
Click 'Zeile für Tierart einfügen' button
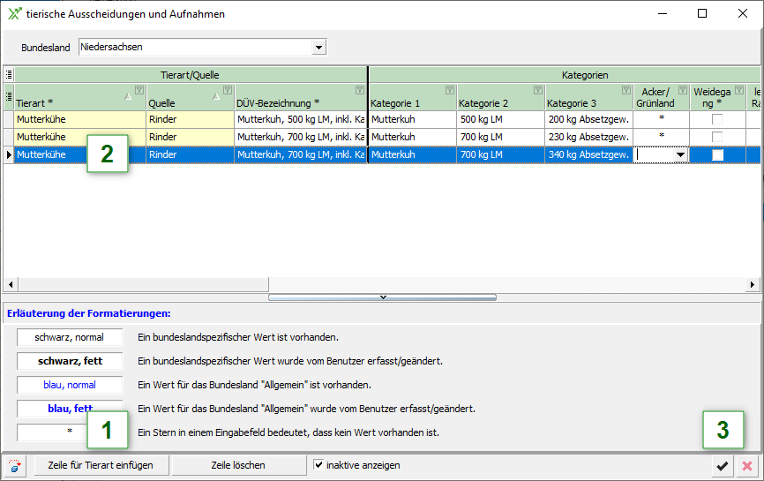[x=101, y=465]
